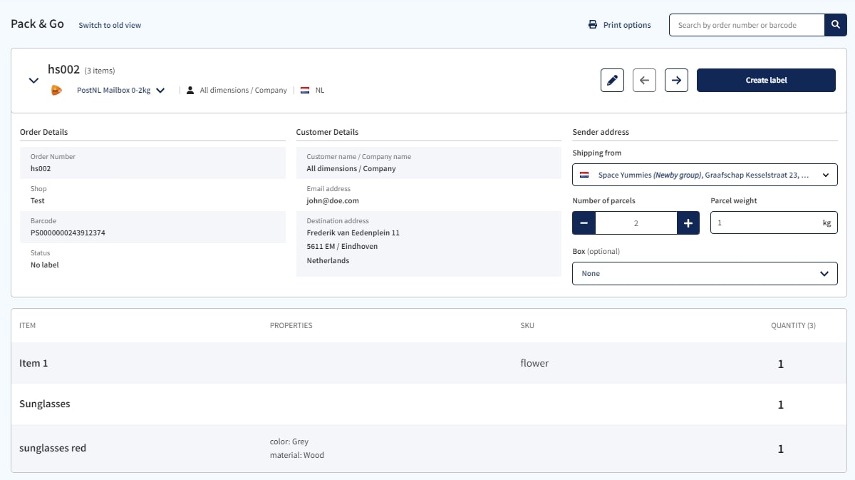The image size is (855, 480).
Task: Click the quantity value for sunglasses red
Action: tap(781, 449)
